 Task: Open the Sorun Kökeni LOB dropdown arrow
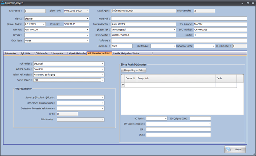tap(103, 80)
